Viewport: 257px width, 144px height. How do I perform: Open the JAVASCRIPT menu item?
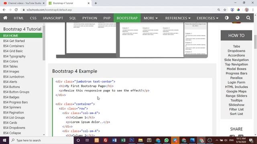[x=53, y=18]
